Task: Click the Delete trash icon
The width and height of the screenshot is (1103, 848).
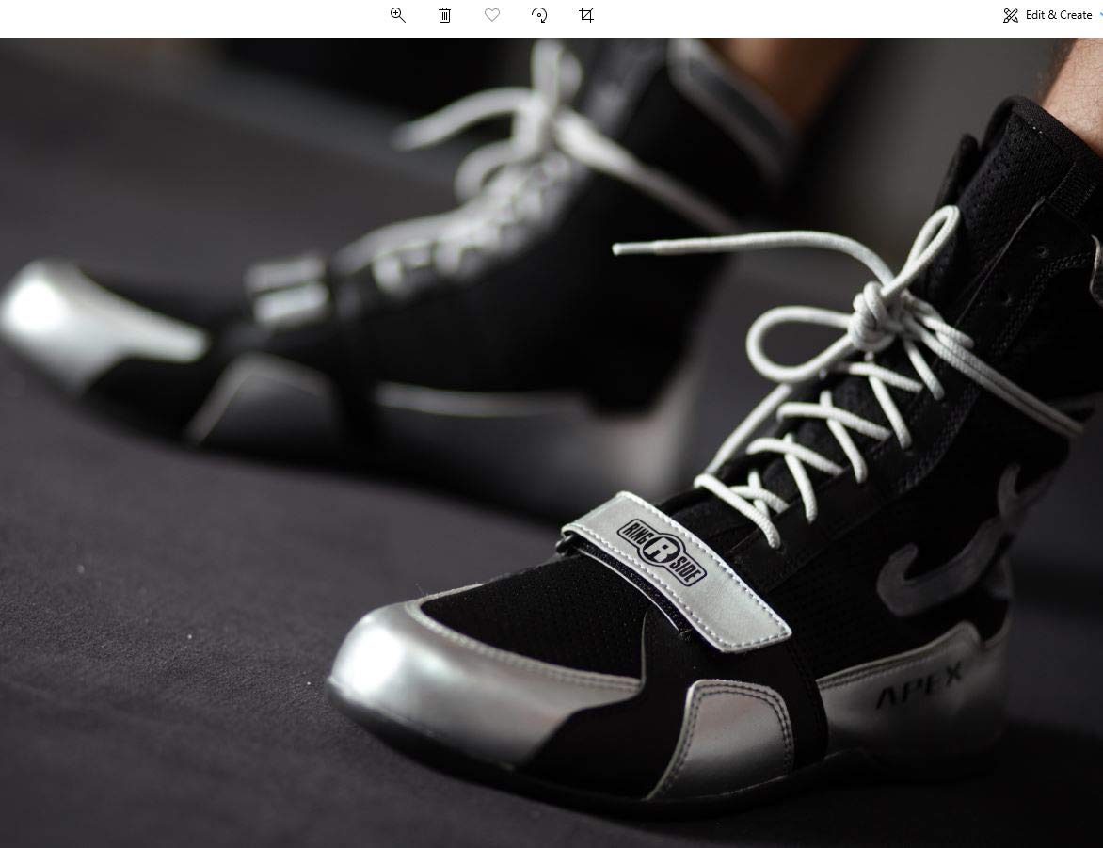Action: tap(444, 15)
